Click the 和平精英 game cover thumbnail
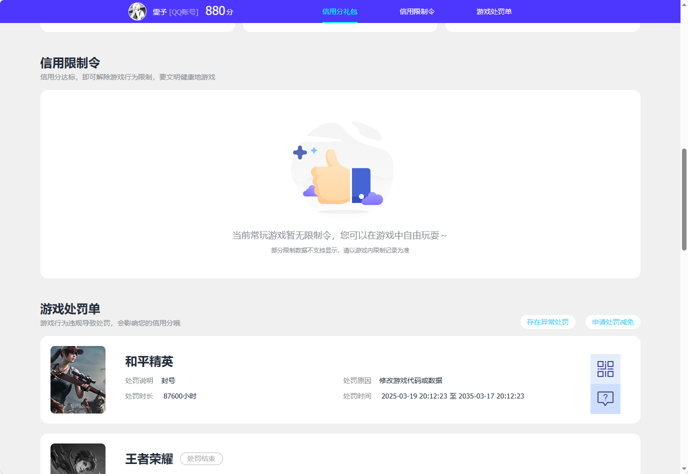The image size is (688, 474). [x=78, y=379]
